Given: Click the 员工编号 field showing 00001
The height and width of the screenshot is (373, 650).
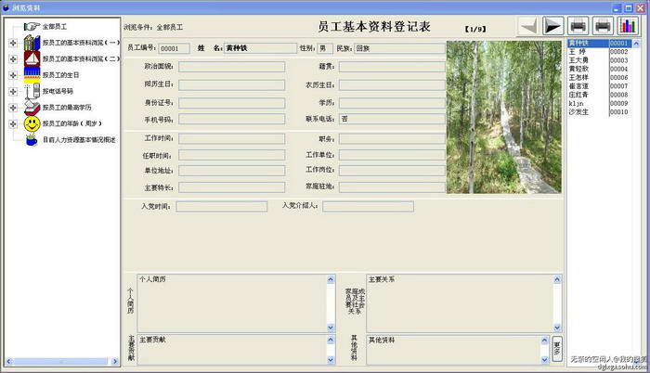Looking at the screenshot, I should coord(175,48).
